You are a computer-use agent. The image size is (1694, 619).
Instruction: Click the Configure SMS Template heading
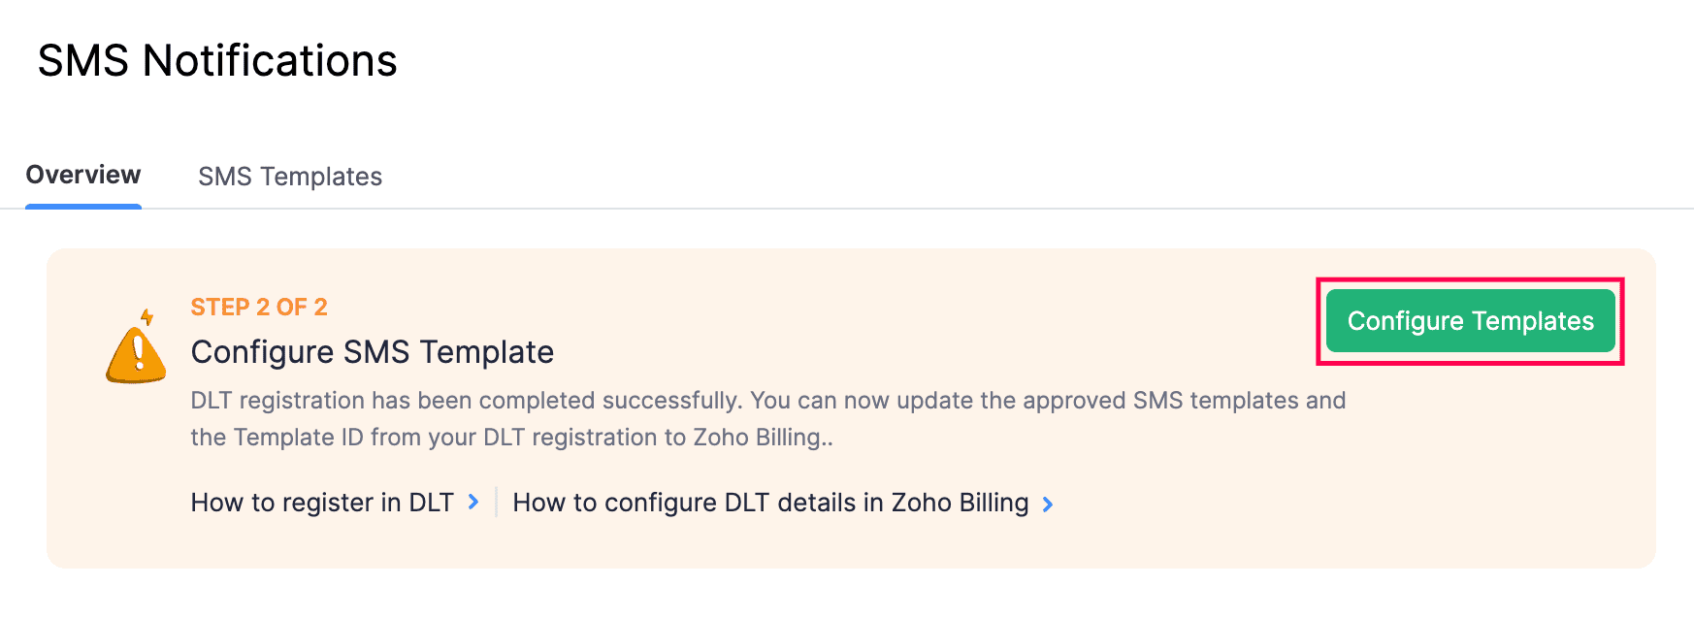coord(373,351)
